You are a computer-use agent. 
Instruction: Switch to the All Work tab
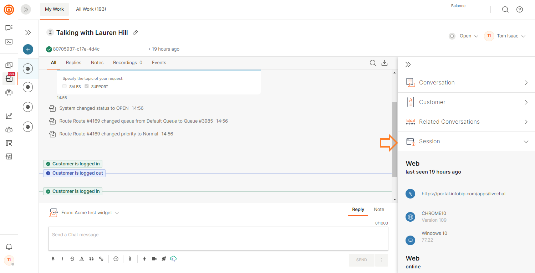91,9
